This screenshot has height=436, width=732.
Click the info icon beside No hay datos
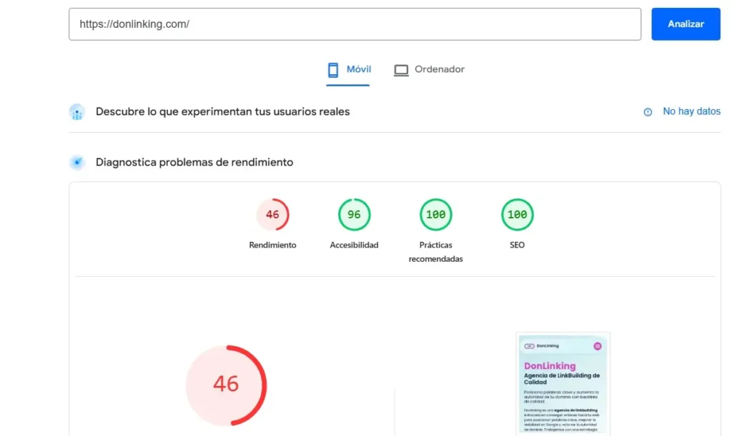click(x=648, y=112)
